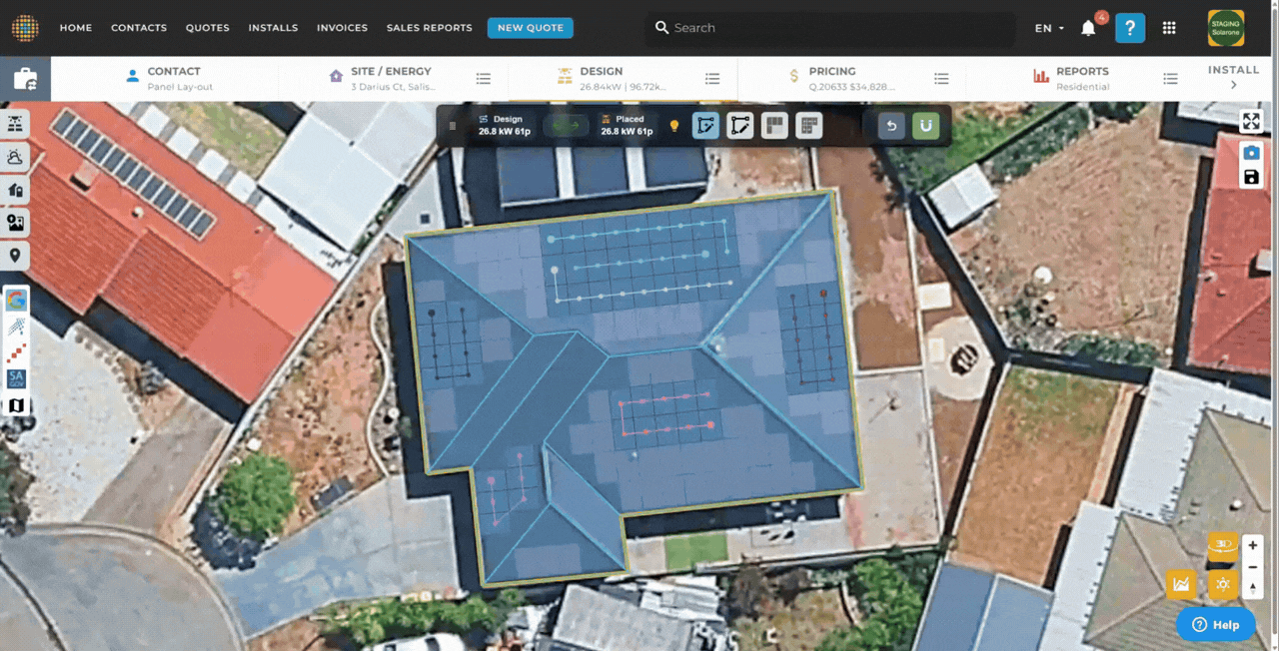Click the Help button
Image resolution: width=1279 pixels, height=651 pixels.
click(1215, 625)
